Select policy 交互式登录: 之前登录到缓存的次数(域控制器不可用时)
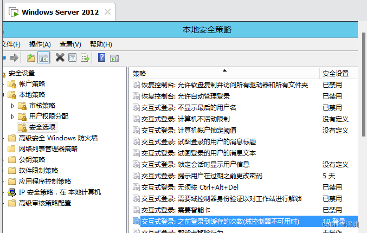 pyautogui.click(x=220, y=221)
